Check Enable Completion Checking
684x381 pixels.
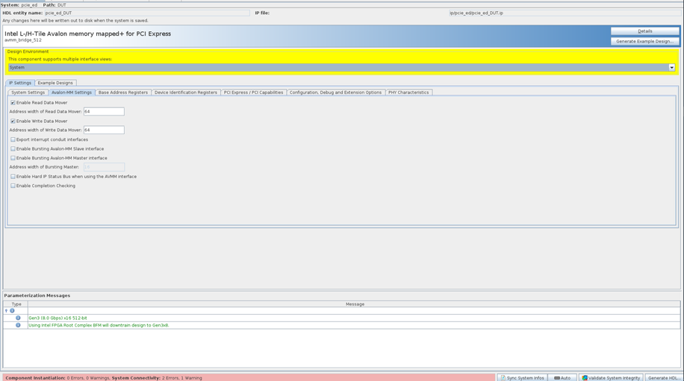tap(13, 186)
